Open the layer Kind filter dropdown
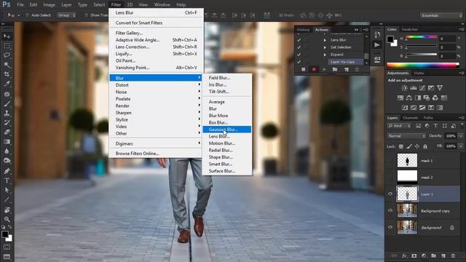Image resolution: width=466 pixels, height=262 pixels. (x=399, y=126)
